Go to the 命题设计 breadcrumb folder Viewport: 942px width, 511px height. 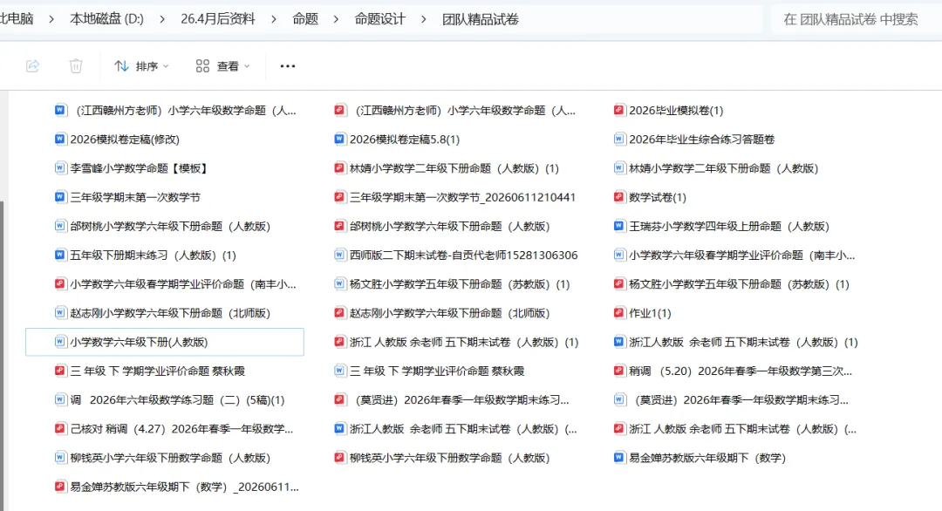(x=379, y=19)
